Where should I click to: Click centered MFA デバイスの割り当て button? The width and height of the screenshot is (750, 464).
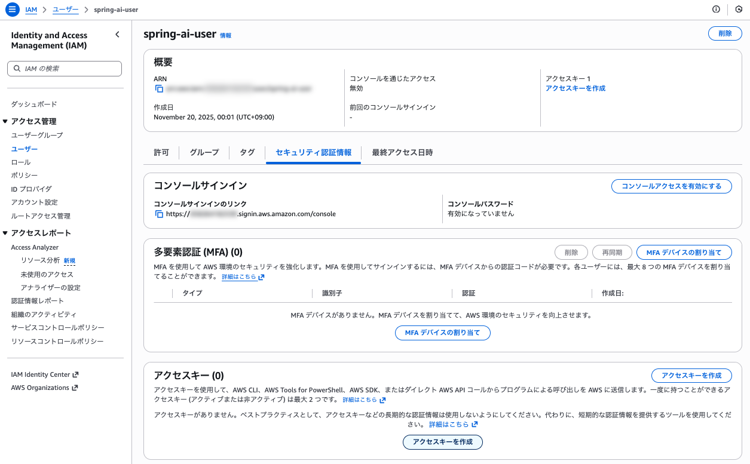point(443,333)
